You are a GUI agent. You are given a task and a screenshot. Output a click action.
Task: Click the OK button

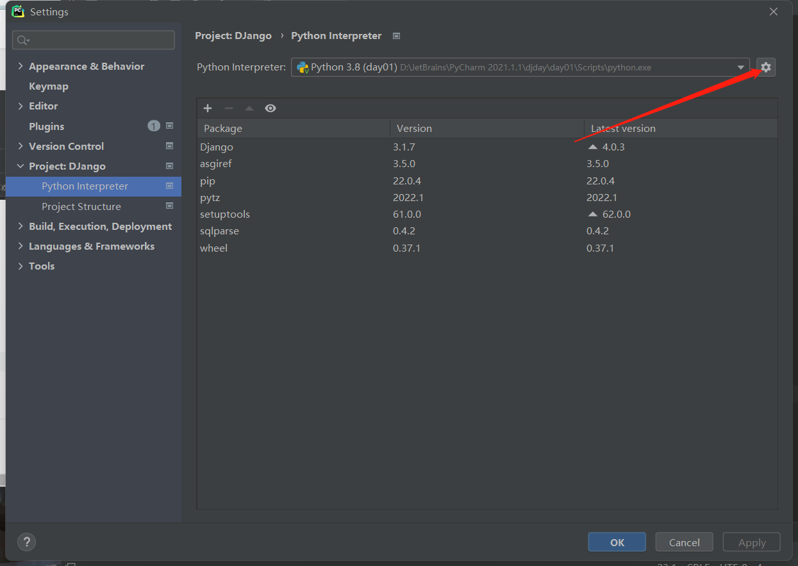[617, 542]
